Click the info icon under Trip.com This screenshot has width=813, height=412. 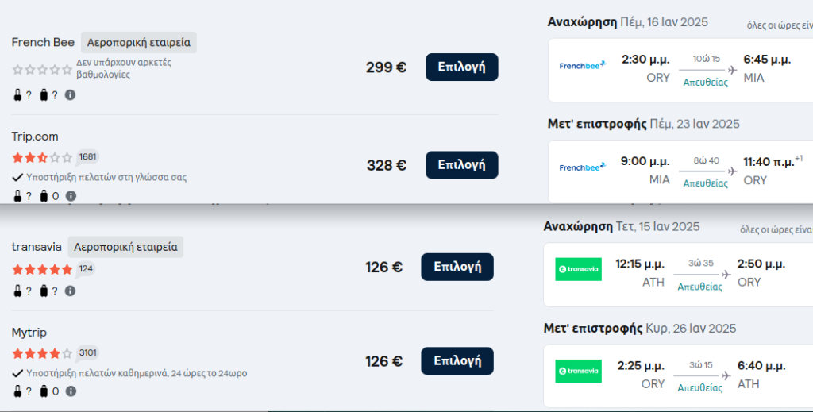[x=71, y=196]
